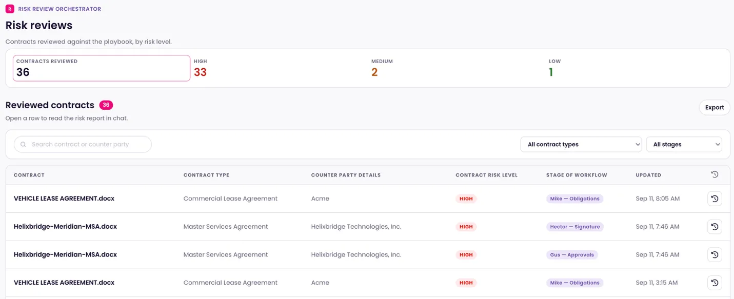Click Master Services Agreement in Gus — Approvals row
The width and height of the screenshot is (734, 299).
click(226, 254)
